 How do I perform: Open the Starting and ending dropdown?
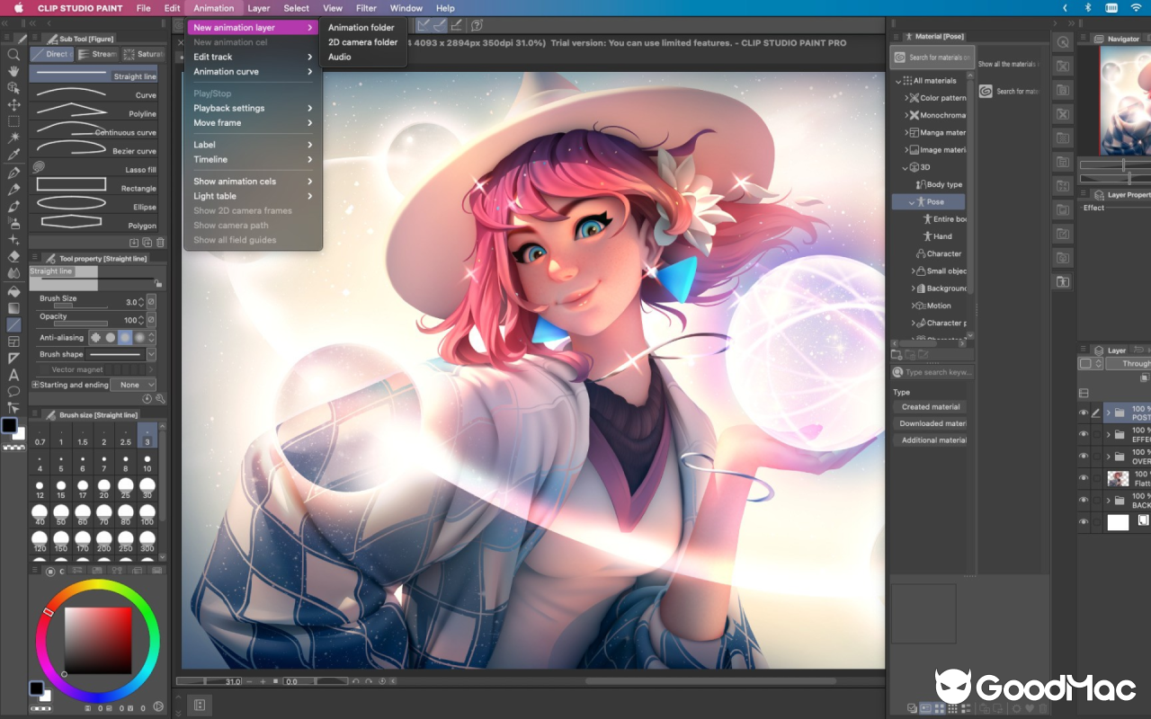[133, 385]
